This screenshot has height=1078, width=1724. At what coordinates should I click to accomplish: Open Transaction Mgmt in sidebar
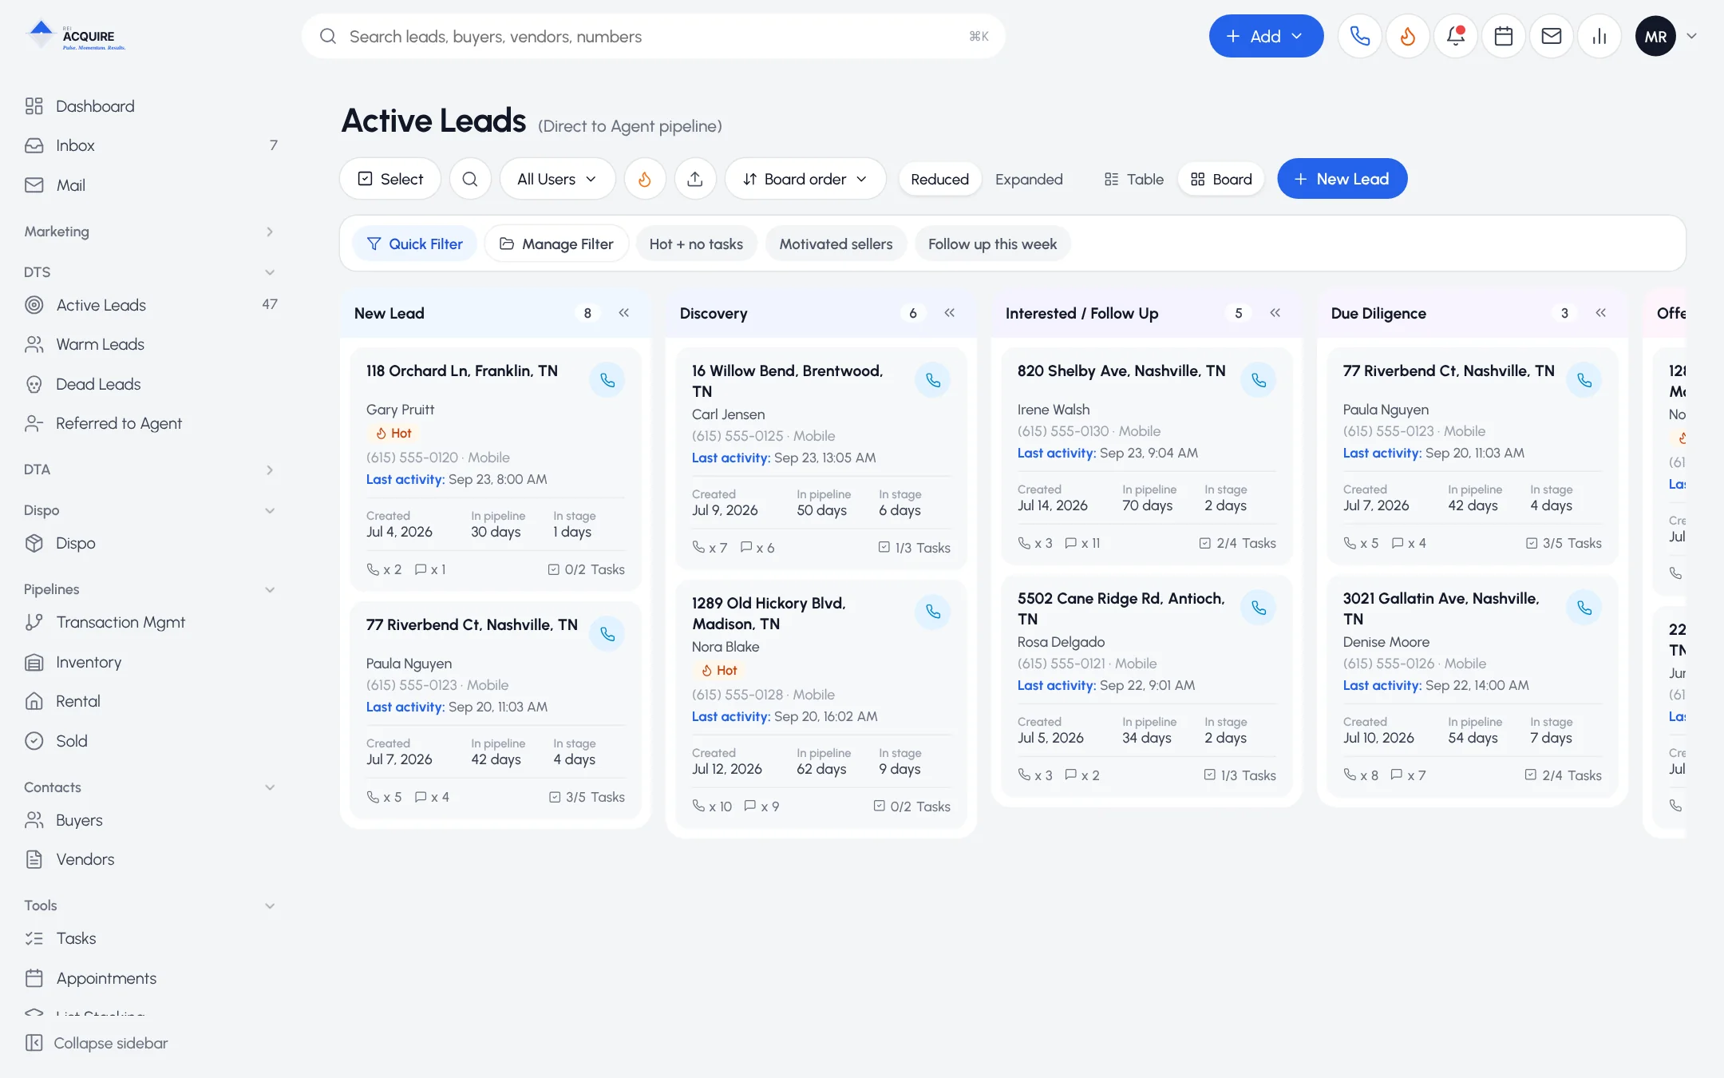(150, 622)
